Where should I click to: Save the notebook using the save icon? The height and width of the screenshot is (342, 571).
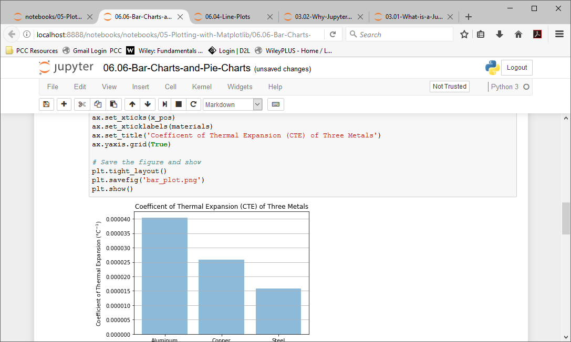46,104
